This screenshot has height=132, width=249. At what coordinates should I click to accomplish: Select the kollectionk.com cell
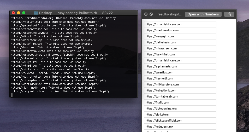180,90
